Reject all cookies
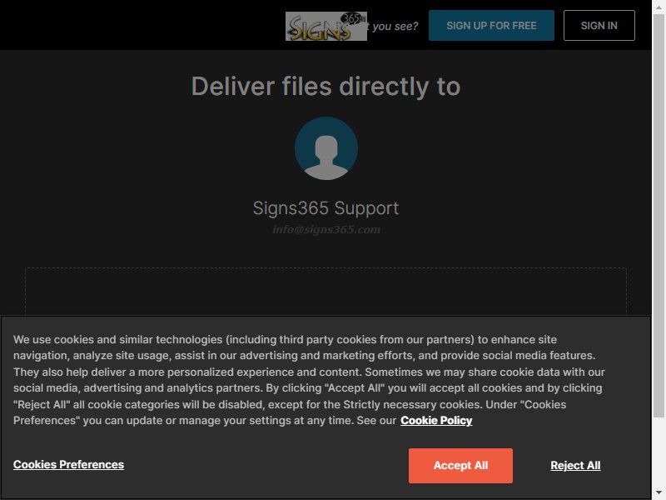This screenshot has height=500, width=666. pos(575,466)
